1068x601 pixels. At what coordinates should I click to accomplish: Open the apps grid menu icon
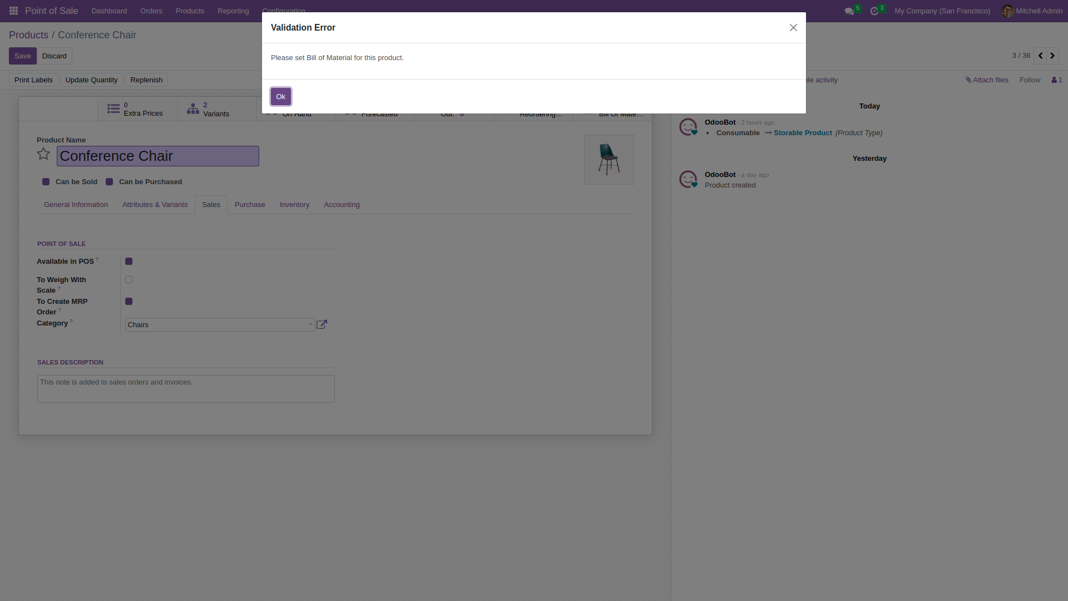click(x=13, y=11)
